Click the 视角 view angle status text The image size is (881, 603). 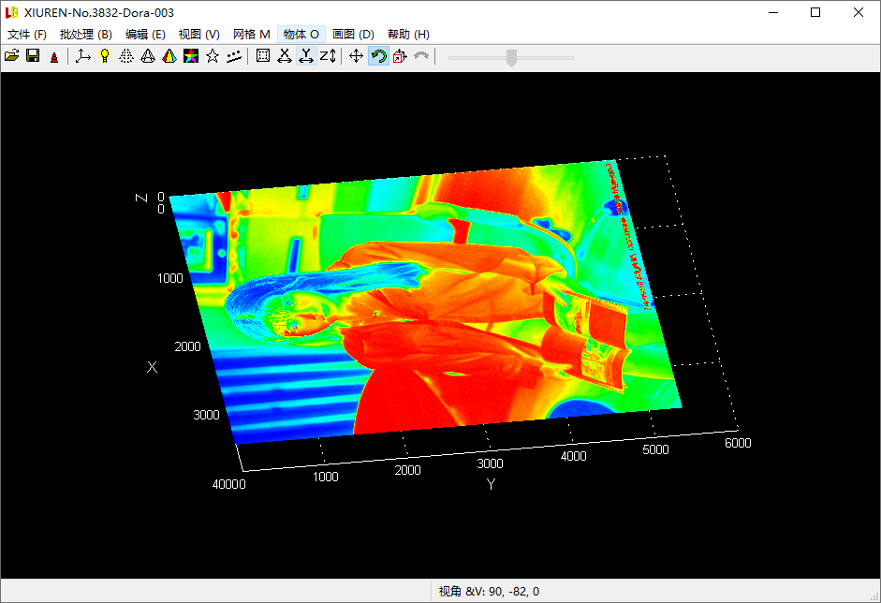point(487,591)
